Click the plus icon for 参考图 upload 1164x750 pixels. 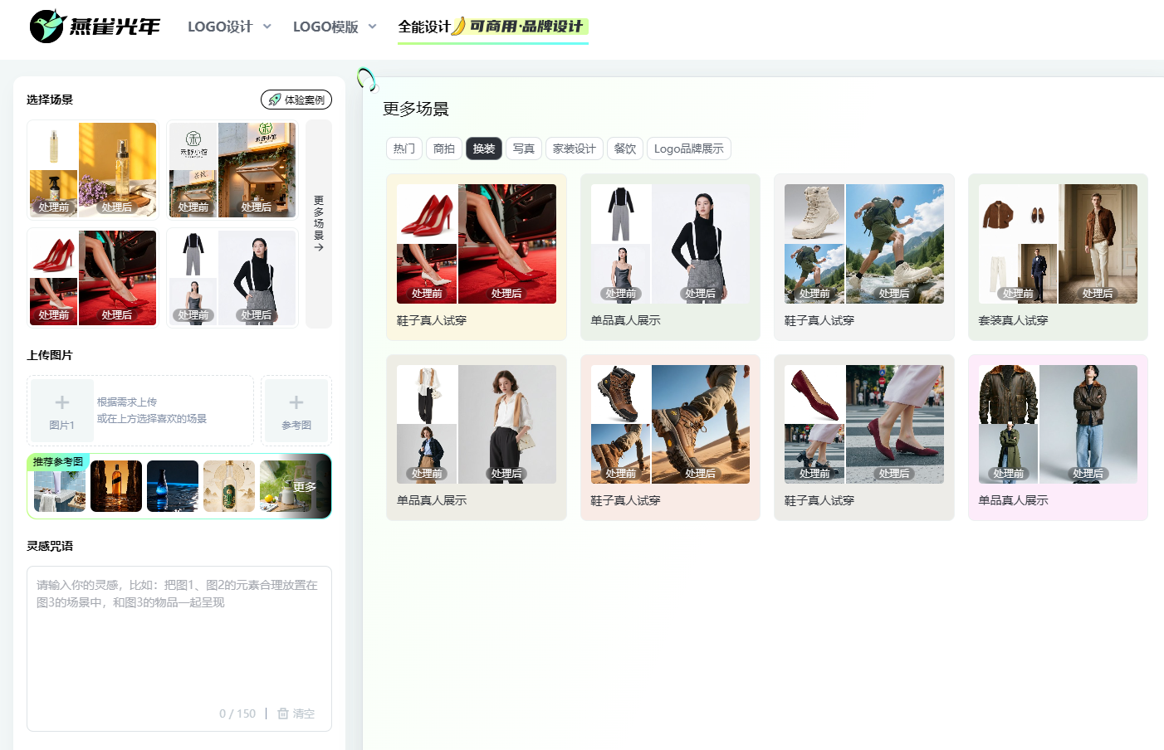click(x=296, y=403)
